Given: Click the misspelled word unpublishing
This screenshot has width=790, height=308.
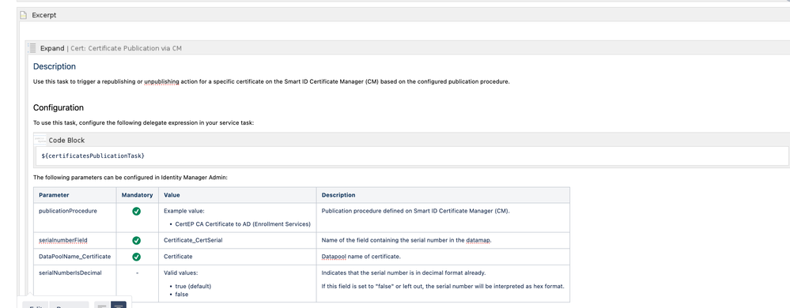Looking at the screenshot, I should tap(162, 82).
